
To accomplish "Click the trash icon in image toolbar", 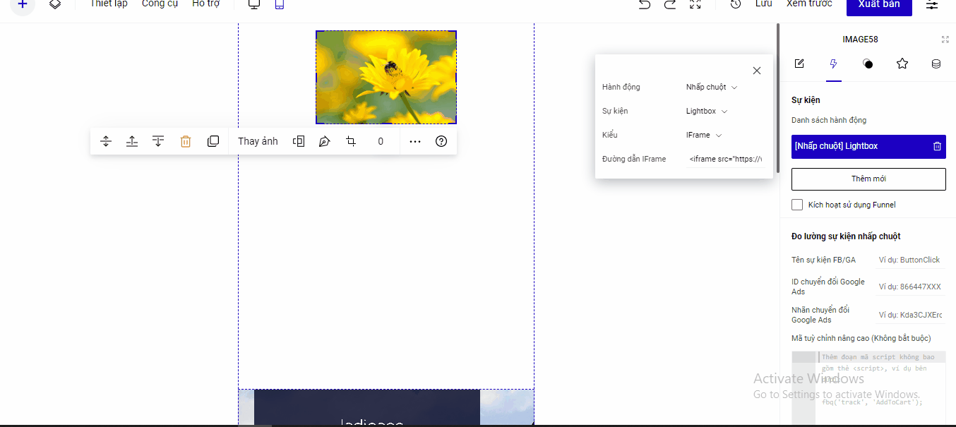I will tap(186, 141).
